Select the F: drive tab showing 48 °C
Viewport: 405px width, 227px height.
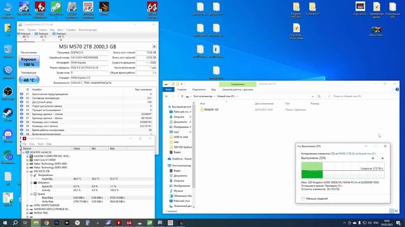click(x=25, y=37)
